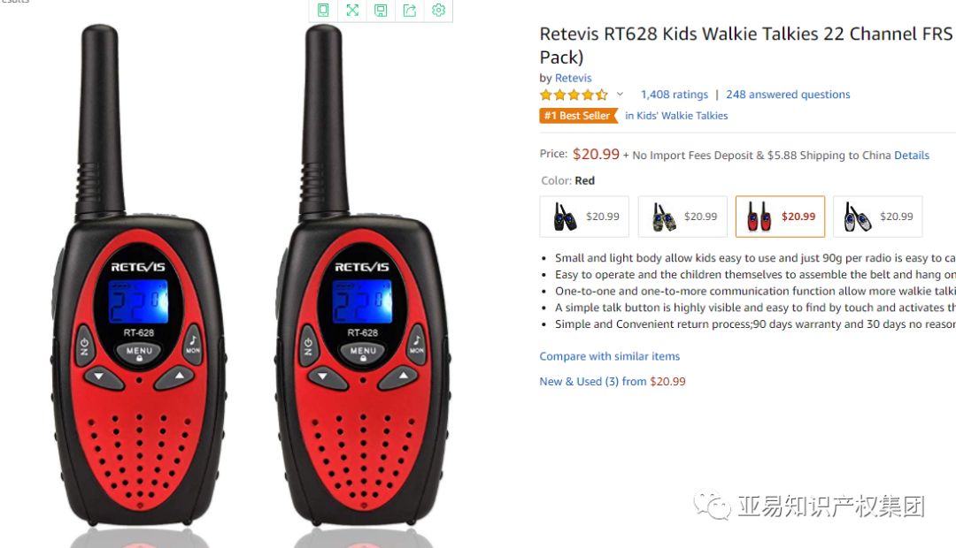Image resolution: width=956 pixels, height=548 pixels.
Task: Expand the rating breakdown chevron
Action: tap(620, 95)
